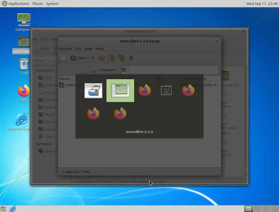The height and width of the screenshot is (212, 279).
Task: Select Desktop in file manager sidebar
Action: (48, 85)
